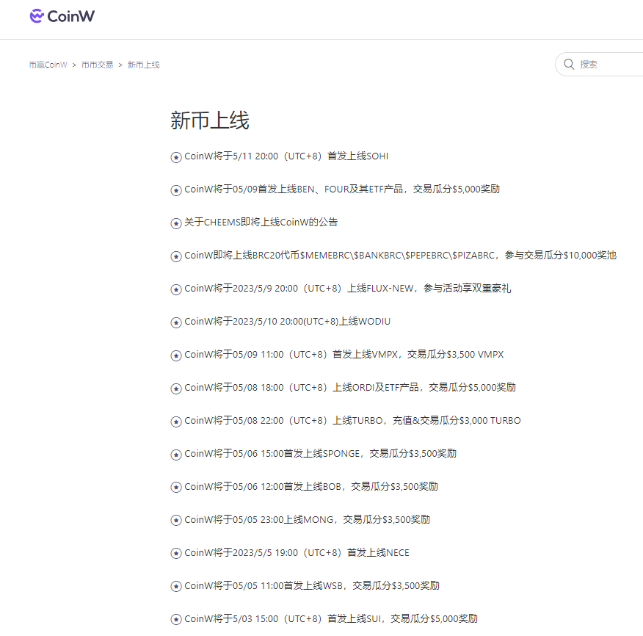
Task: Open the BEN, FOUR and ETF listing article
Action: (x=342, y=189)
